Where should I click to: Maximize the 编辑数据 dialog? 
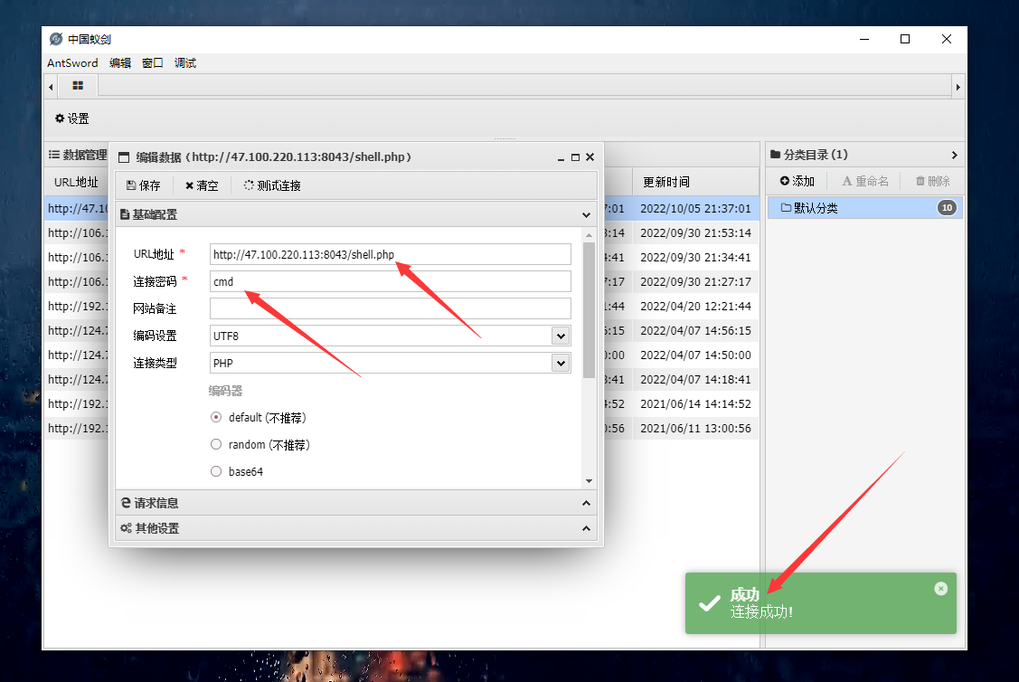point(575,157)
